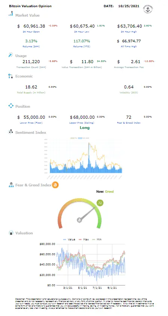Click the Now: Greed status text
The image size is (168, 316).
click(x=105, y=192)
